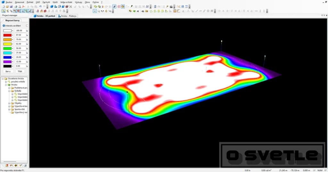The image size is (328, 172).
Task: Click the red 3D cube view icon
Action: [67, 6]
